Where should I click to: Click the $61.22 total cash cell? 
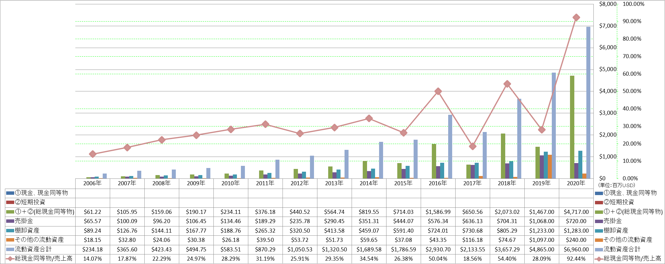point(93,212)
